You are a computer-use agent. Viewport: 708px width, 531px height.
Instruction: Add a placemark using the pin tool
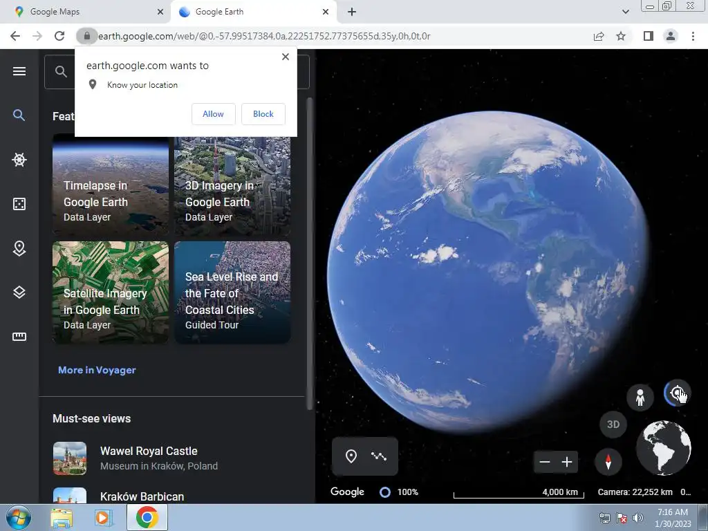(x=351, y=456)
